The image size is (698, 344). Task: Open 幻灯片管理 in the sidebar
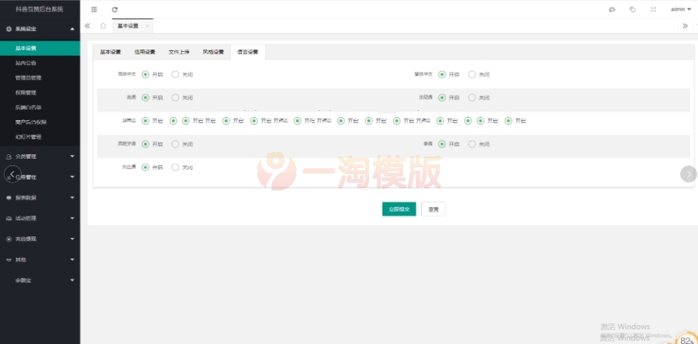[40, 137]
